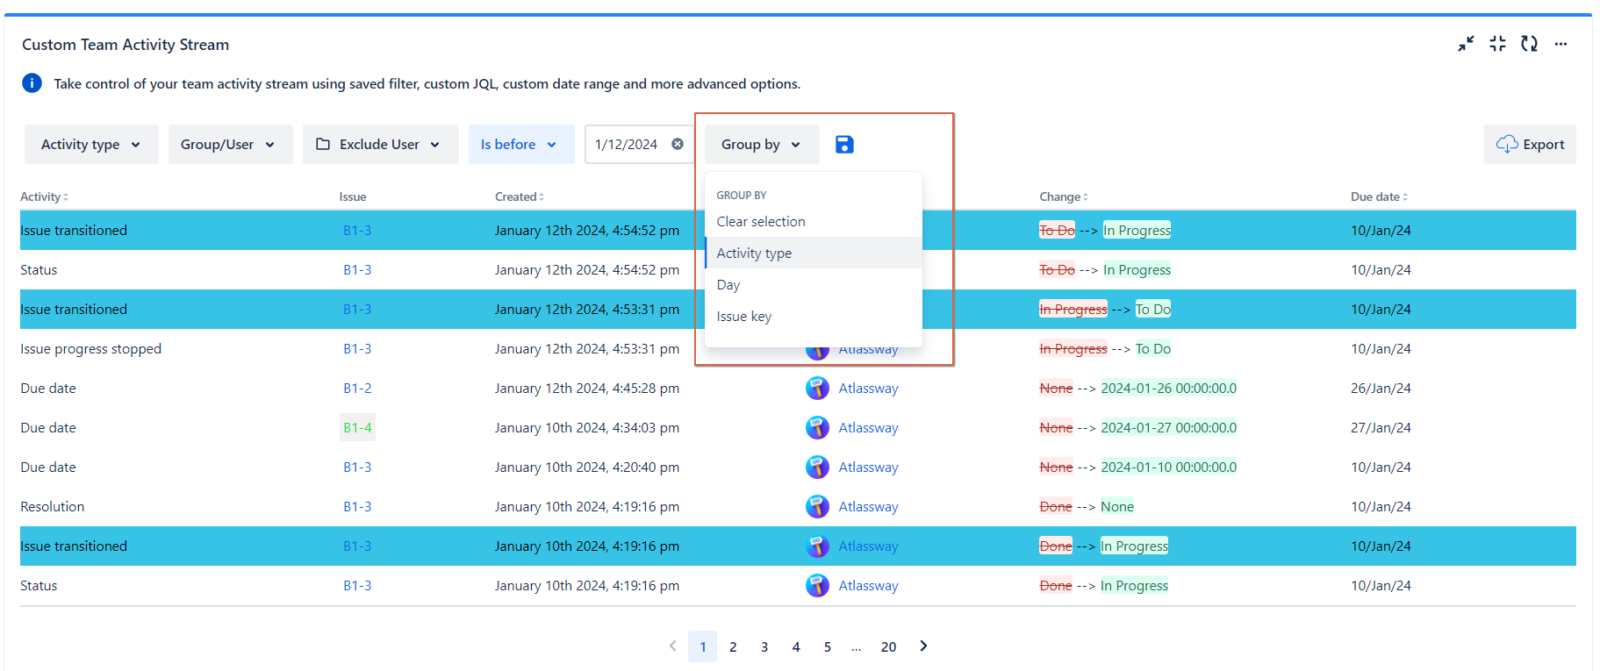Click the Export button
Viewport: 1607px width, 671px height.
1530,145
